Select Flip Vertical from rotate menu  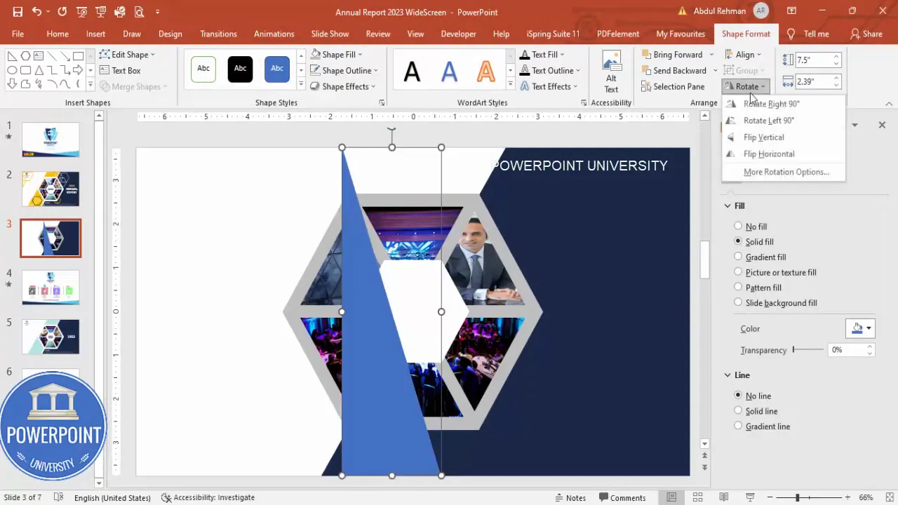(763, 137)
